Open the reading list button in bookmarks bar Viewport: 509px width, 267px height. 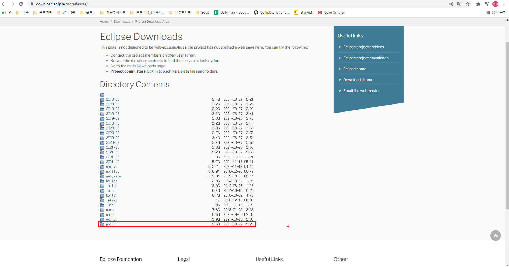tap(496, 12)
